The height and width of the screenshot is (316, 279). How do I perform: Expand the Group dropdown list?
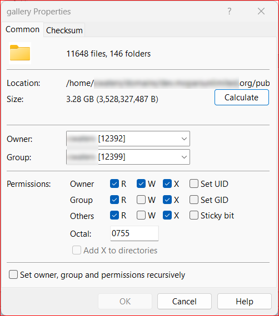184,157
